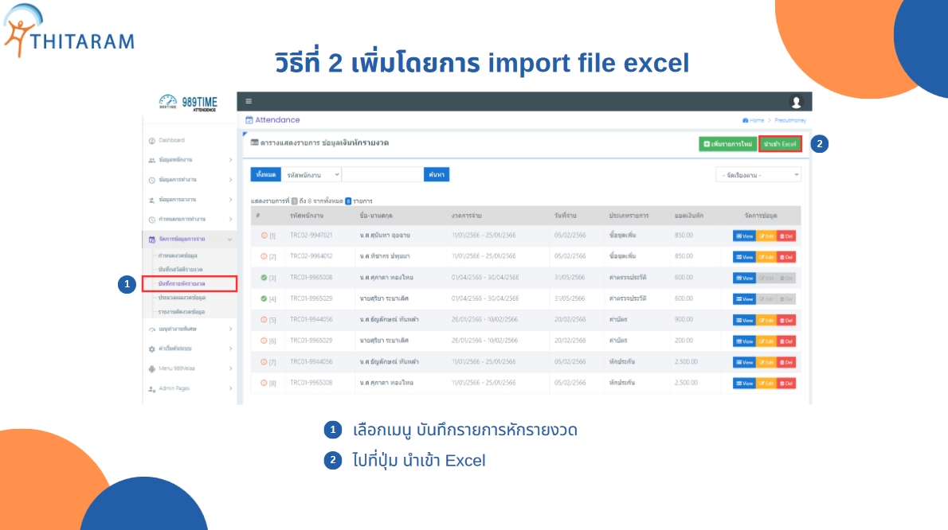The image size is (948, 530).
Task: Click the orange status icon in row 1
Action: pos(264,236)
